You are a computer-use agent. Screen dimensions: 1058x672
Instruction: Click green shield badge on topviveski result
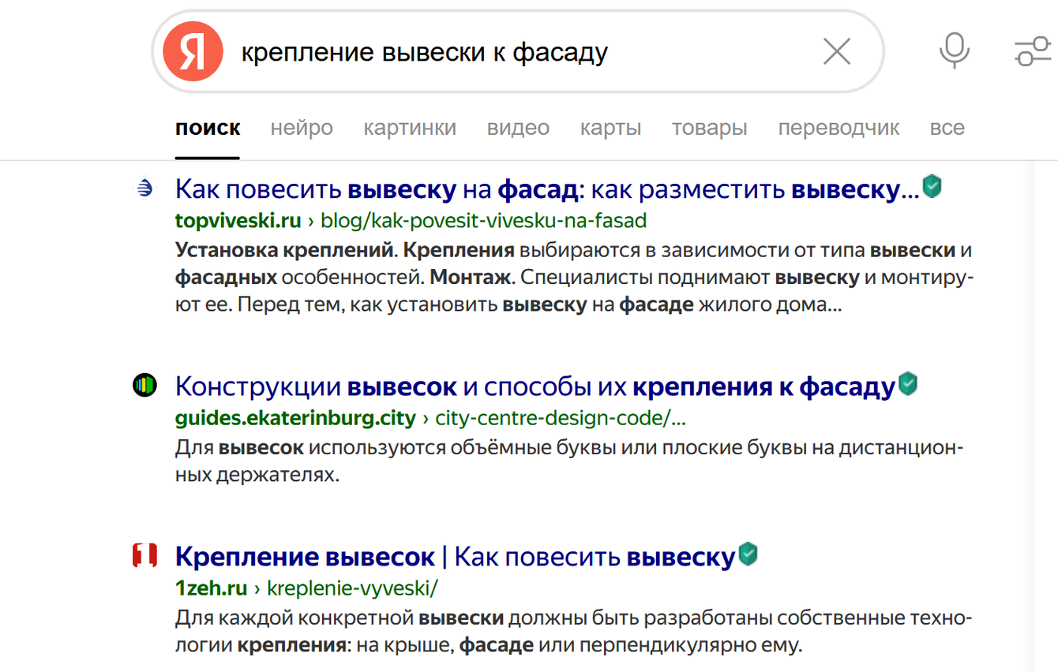(x=932, y=187)
